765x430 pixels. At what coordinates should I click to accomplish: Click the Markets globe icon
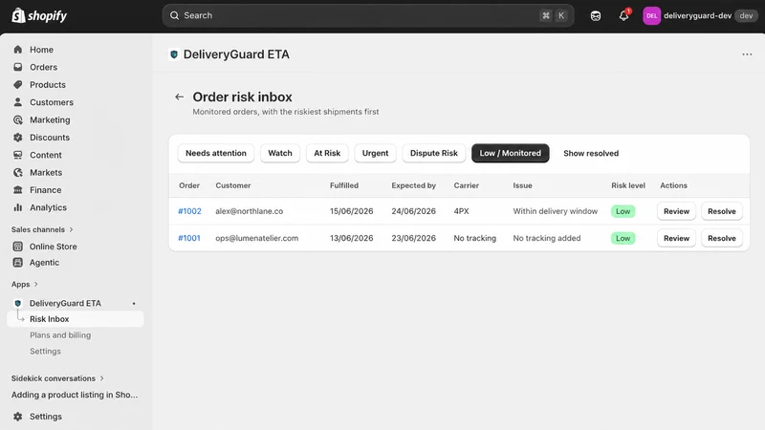point(18,173)
